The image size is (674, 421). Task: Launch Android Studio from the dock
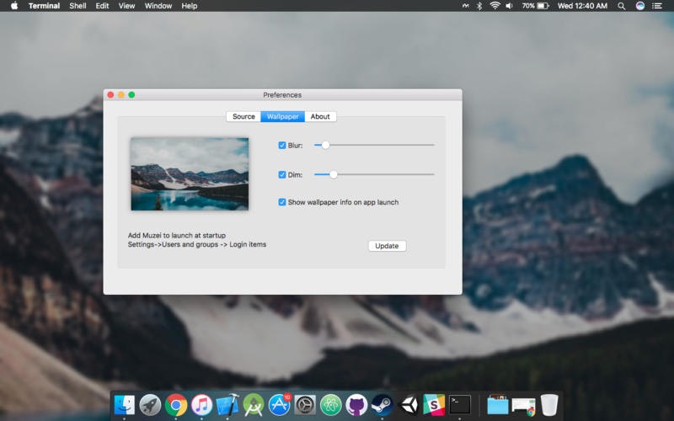254,405
